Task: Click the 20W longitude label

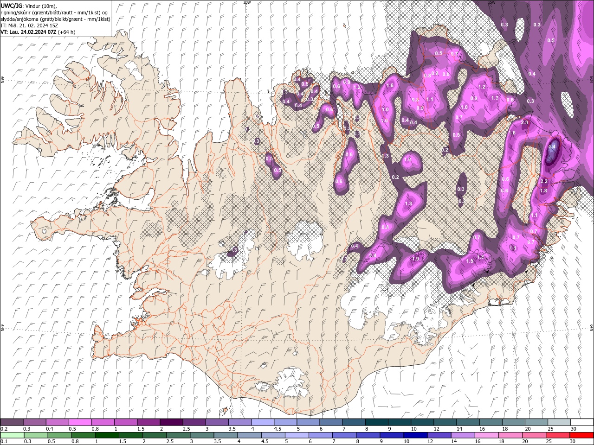Action: (x=247, y=2)
